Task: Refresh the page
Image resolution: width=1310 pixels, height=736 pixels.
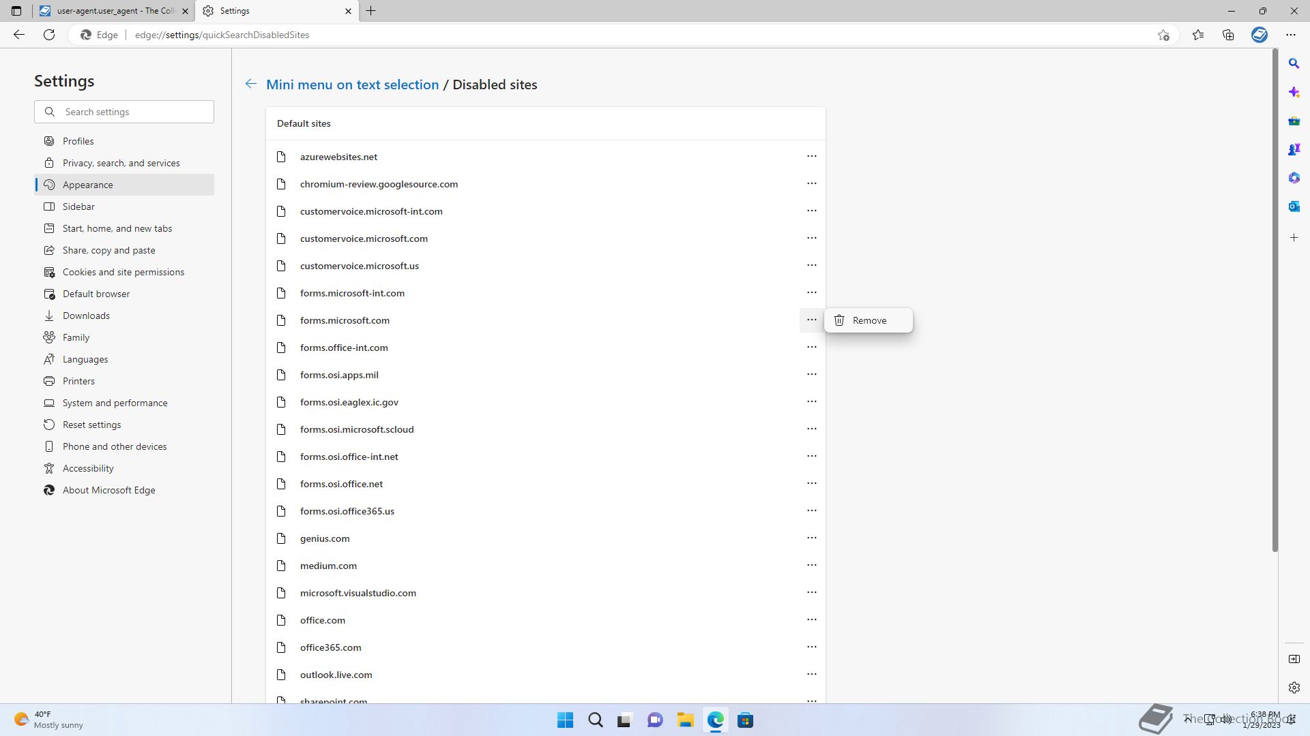Action: tap(49, 35)
